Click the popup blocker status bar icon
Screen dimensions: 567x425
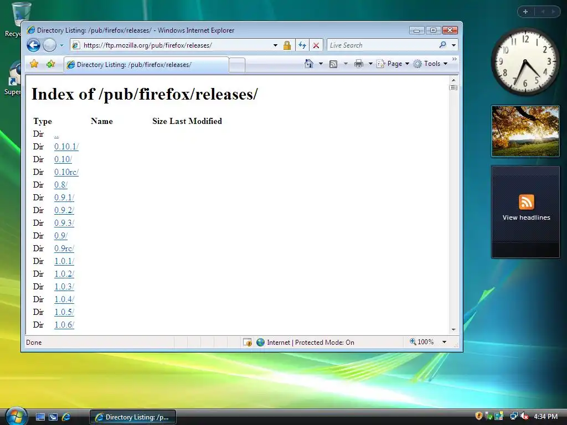(248, 342)
